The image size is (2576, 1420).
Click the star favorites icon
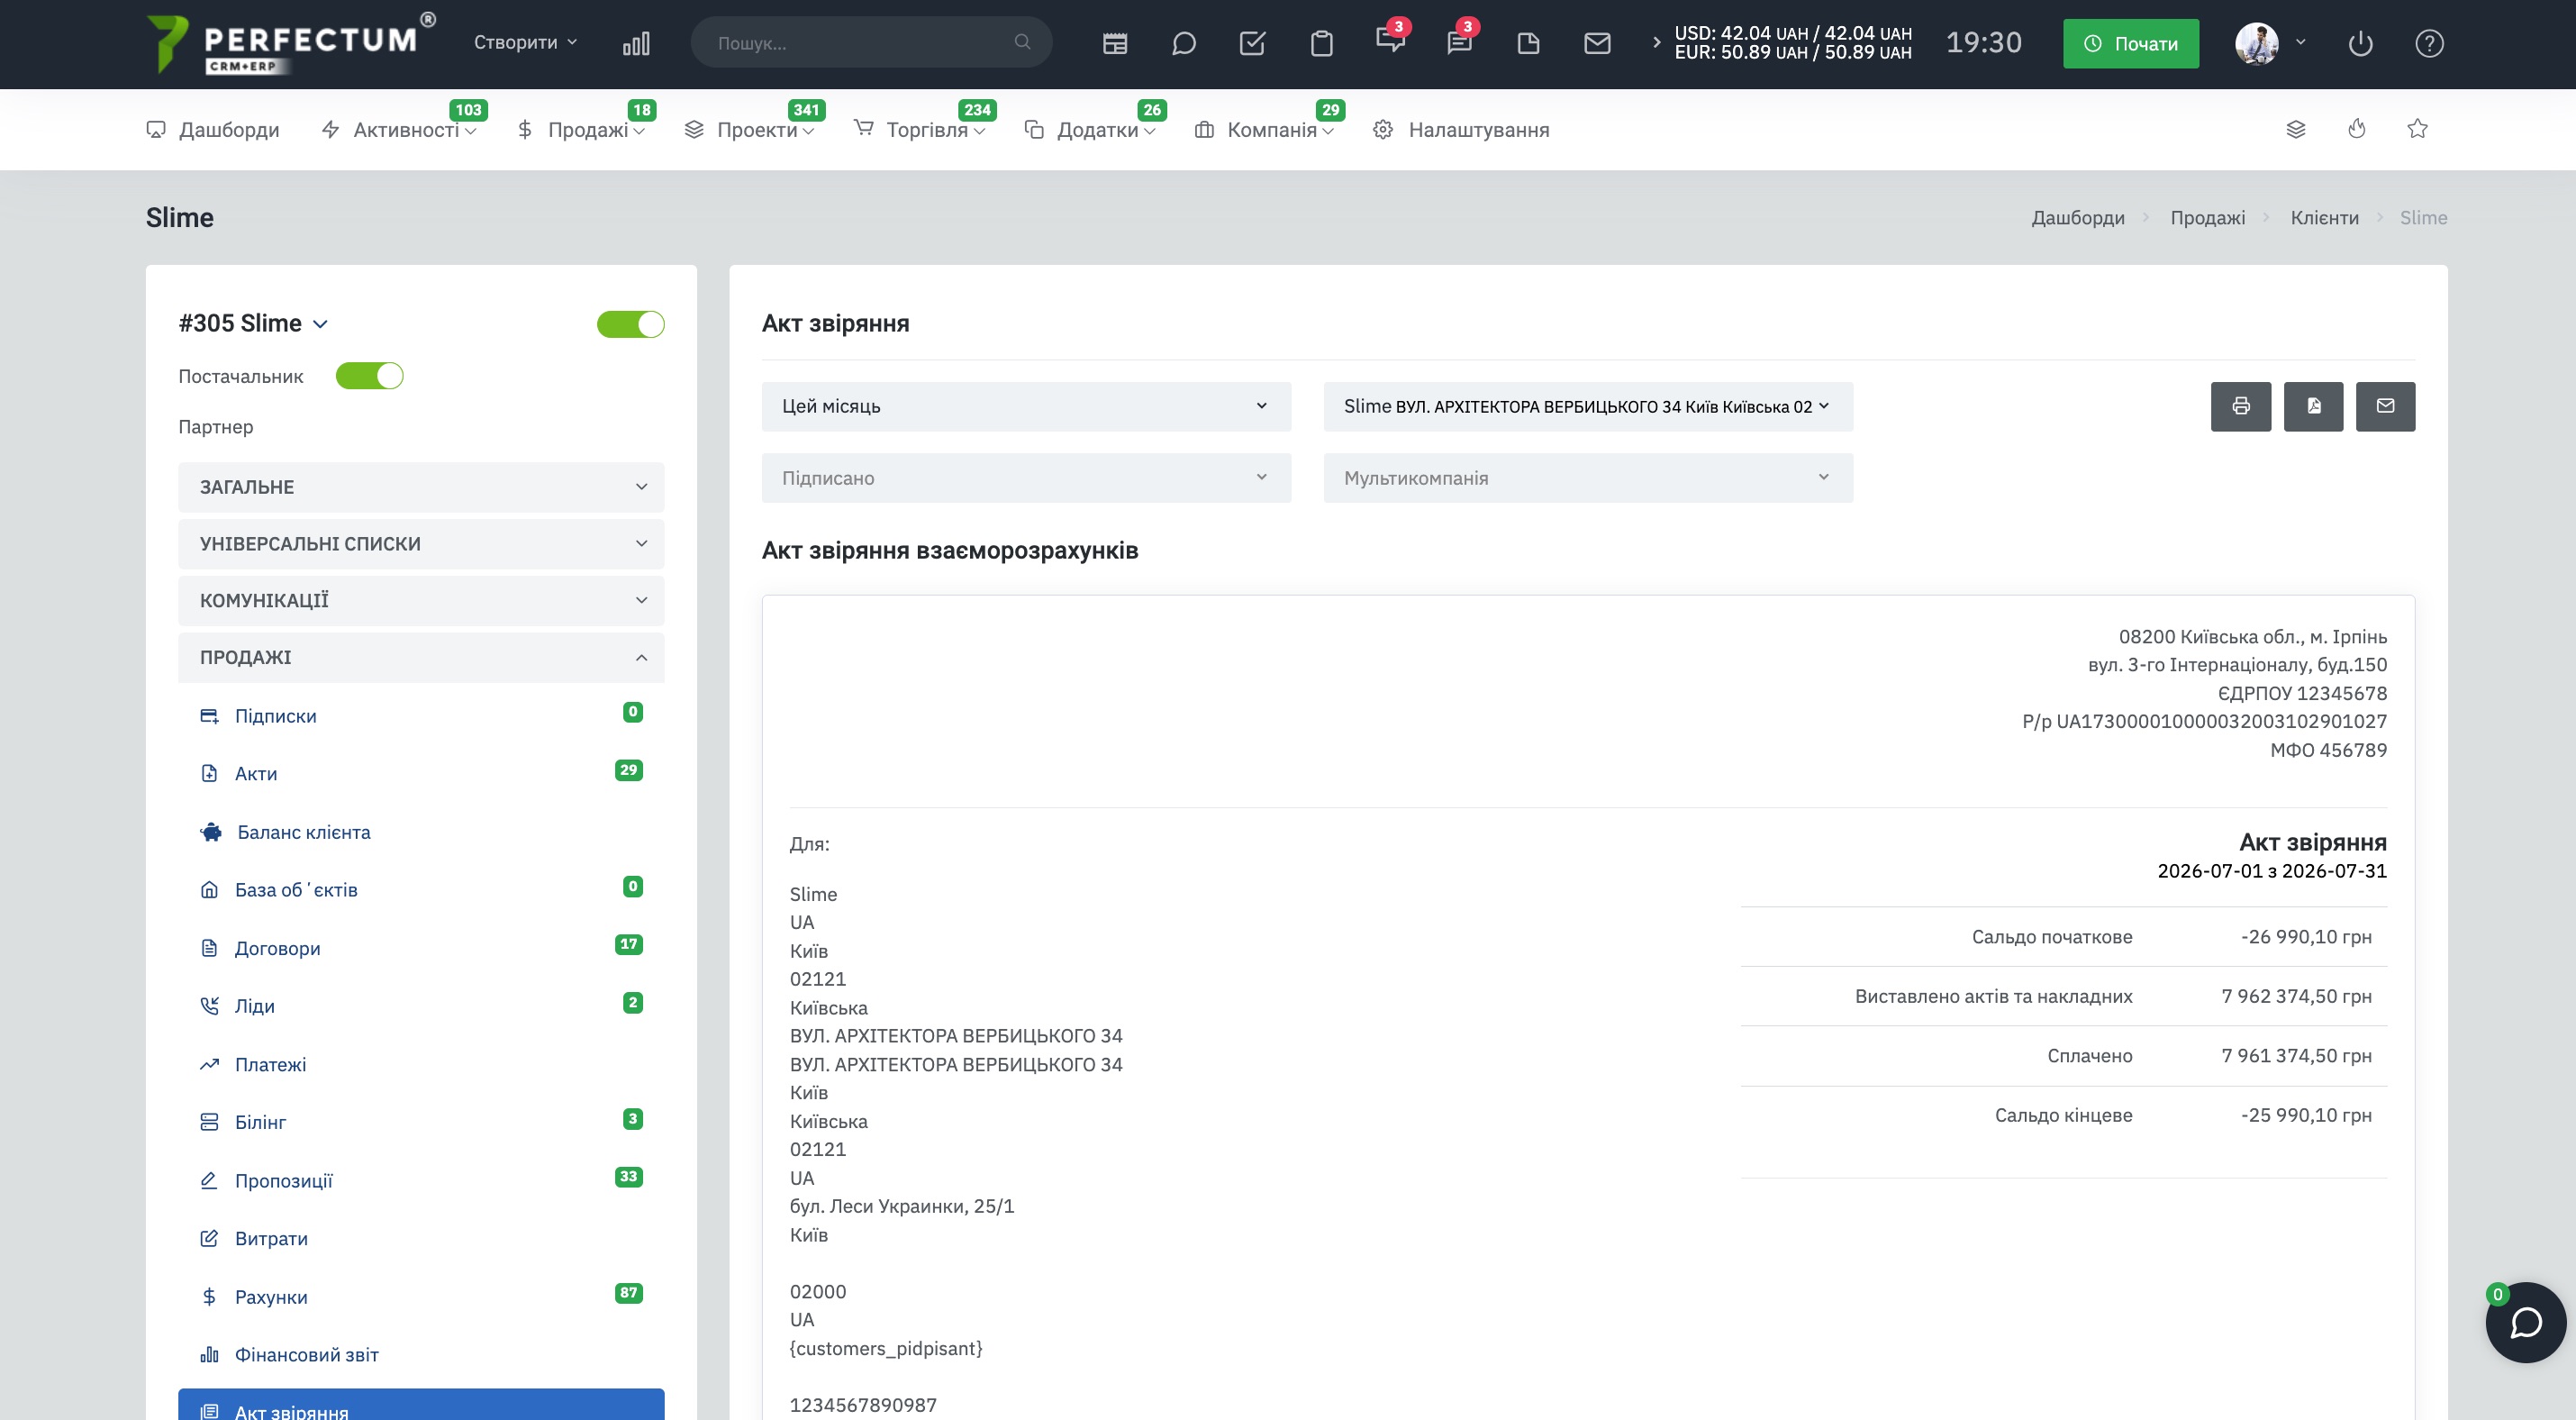(2417, 129)
